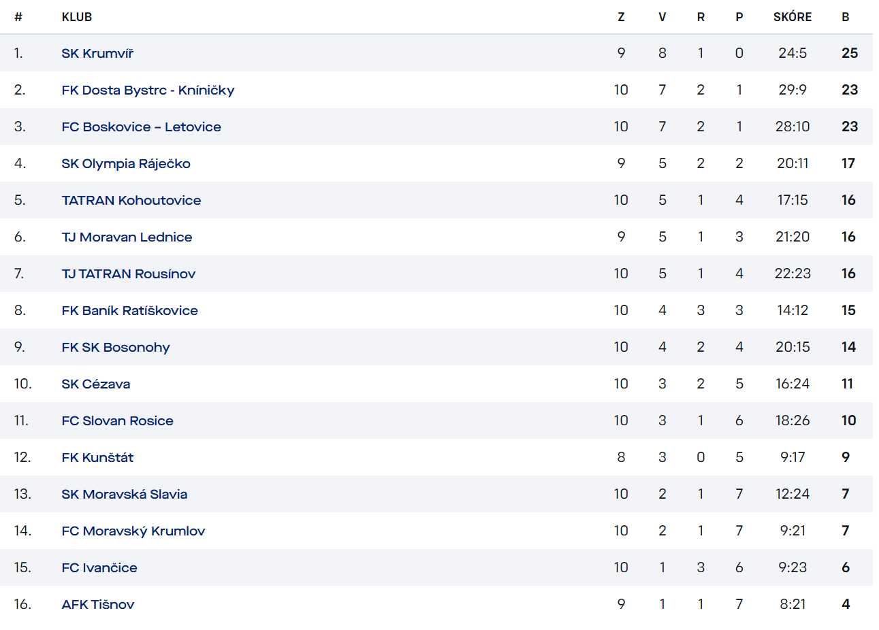Select SK Olympia Ráječko club link
This screenshot has height=630, width=879.
(x=126, y=163)
